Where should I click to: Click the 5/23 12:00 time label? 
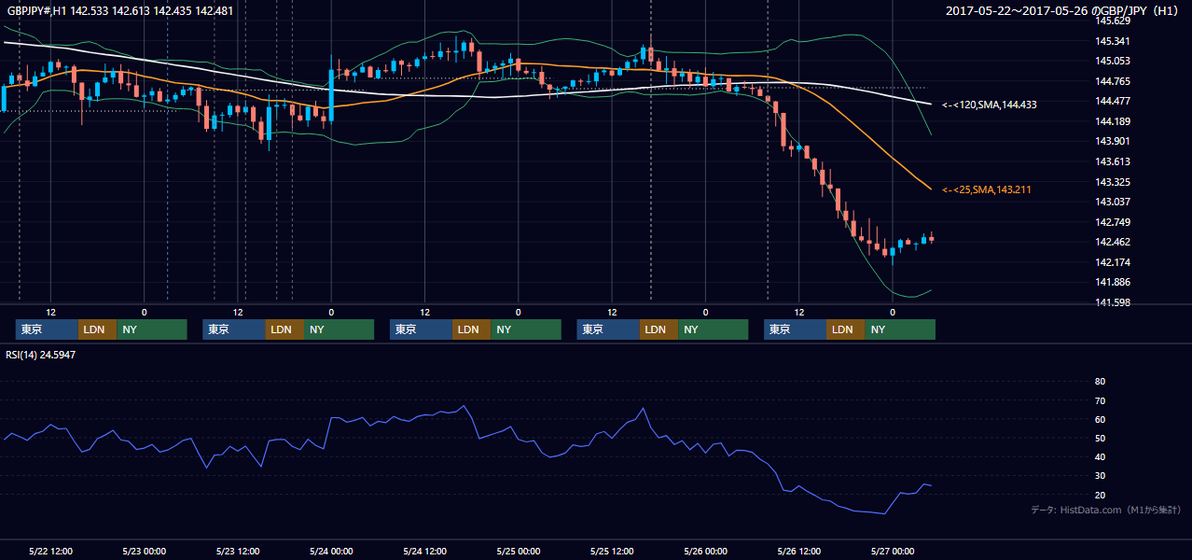(238, 551)
